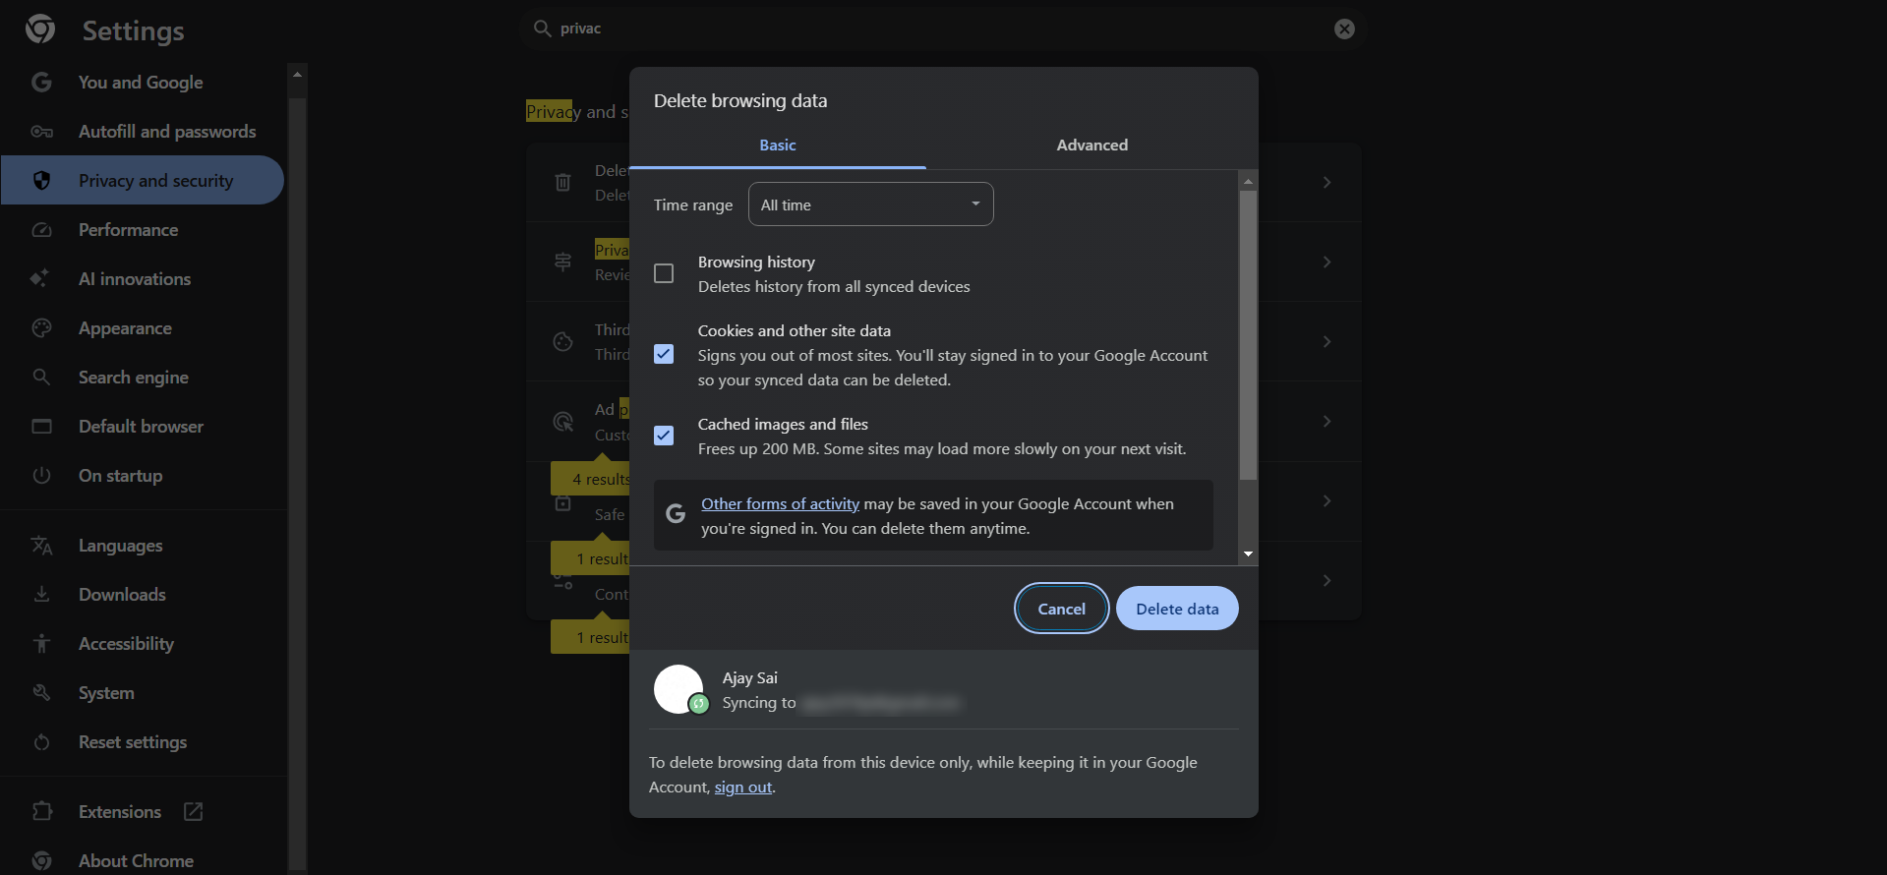
Task: Open AI innovations settings
Action: pyautogui.click(x=143, y=279)
